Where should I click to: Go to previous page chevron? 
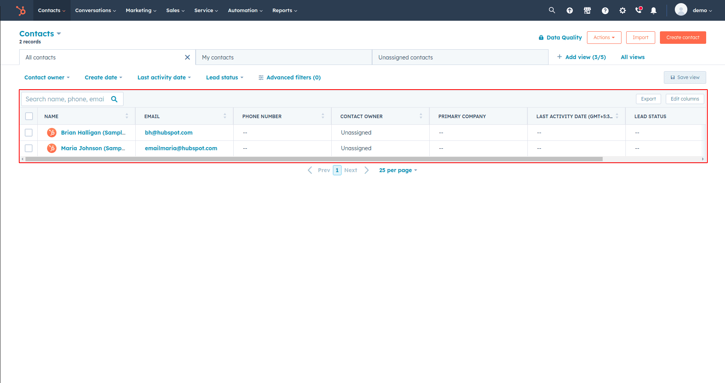tap(310, 170)
